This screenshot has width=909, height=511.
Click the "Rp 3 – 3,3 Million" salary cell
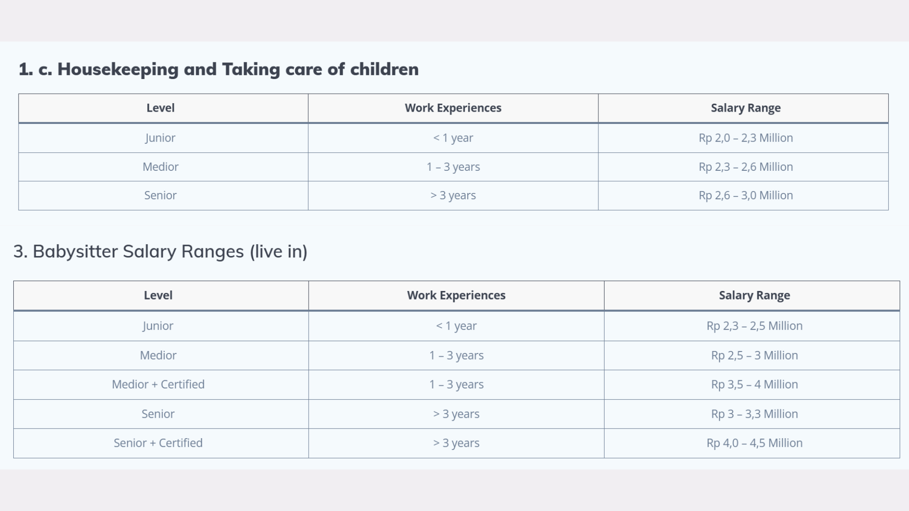[754, 414]
